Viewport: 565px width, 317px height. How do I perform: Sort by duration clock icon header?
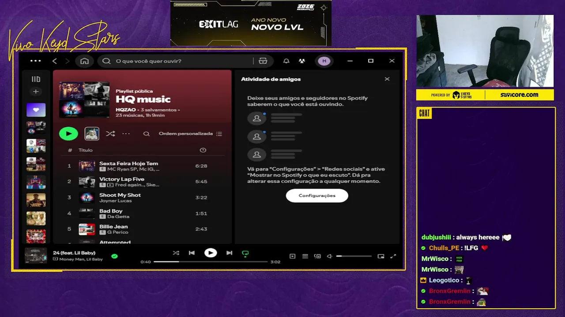click(203, 150)
